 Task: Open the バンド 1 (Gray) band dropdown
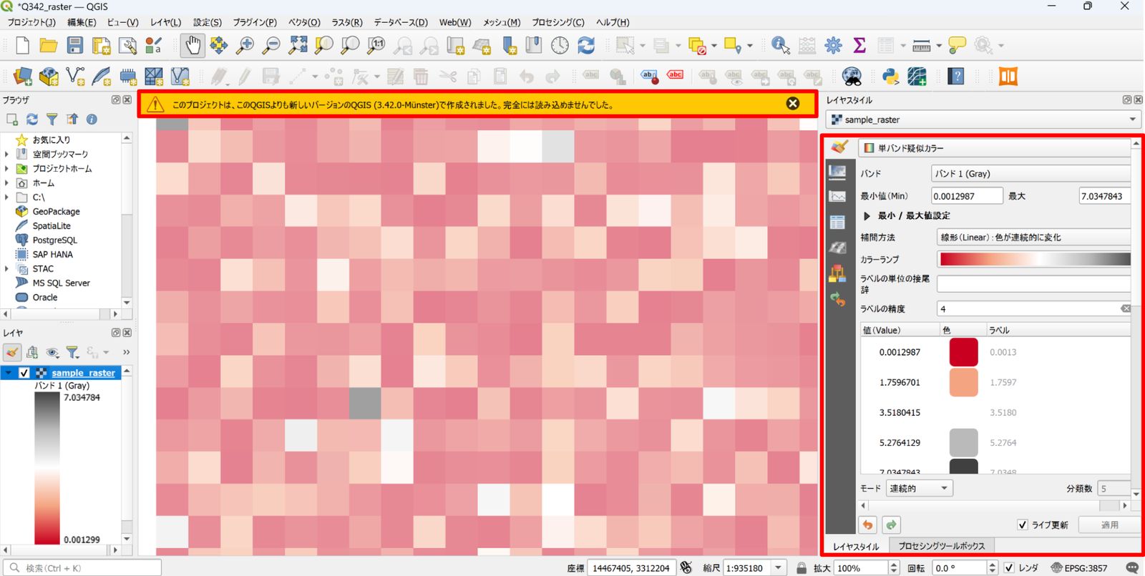1031,174
